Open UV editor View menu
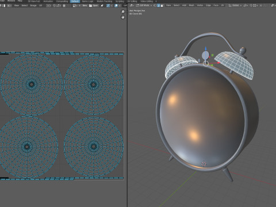This screenshot has width=276, height=207. coord(17,6)
